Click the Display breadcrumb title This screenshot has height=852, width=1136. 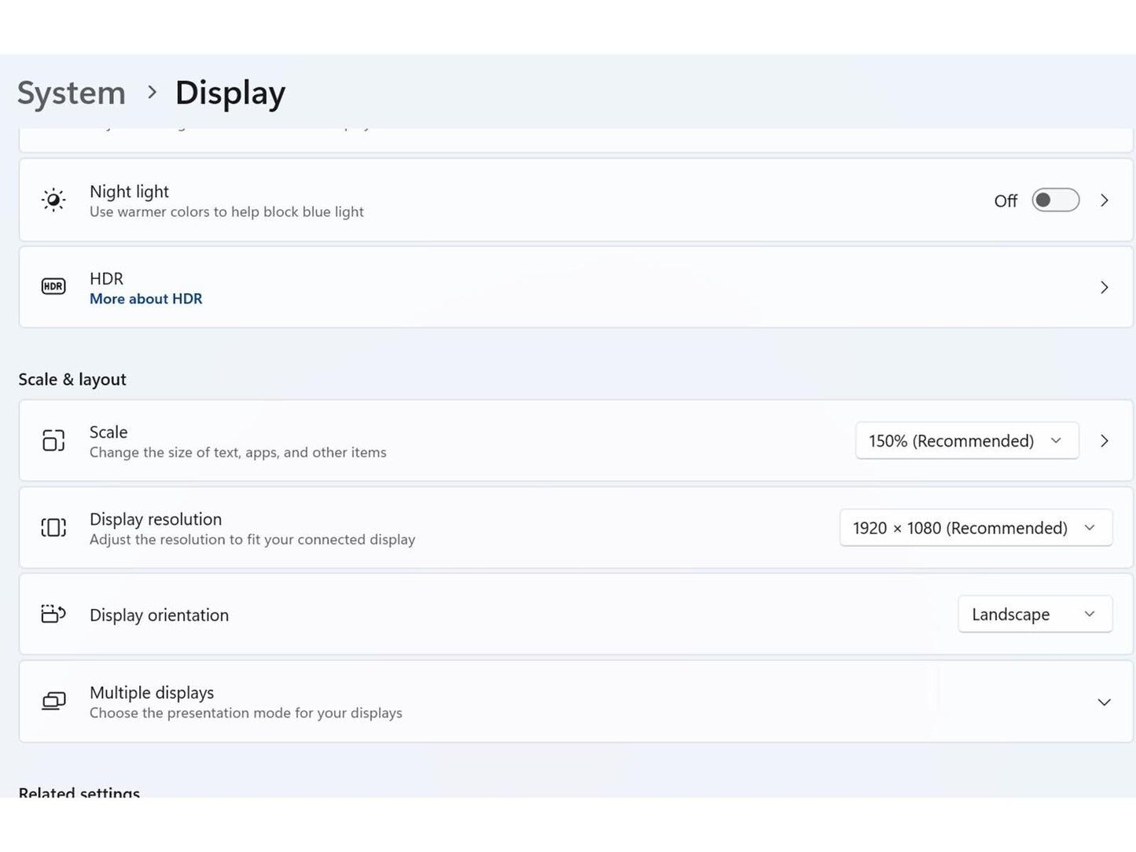[x=230, y=93]
